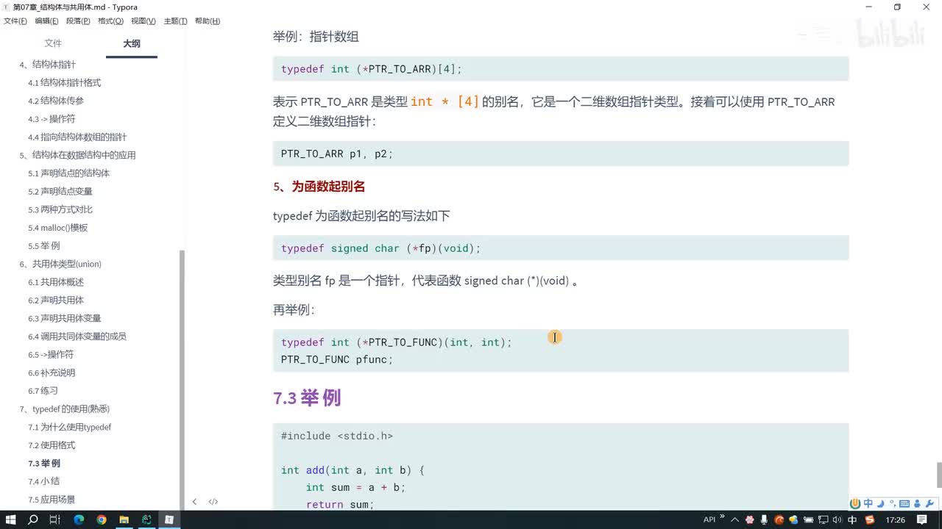Go to outline item 4.1 结构体指针格式

[x=65, y=83]
